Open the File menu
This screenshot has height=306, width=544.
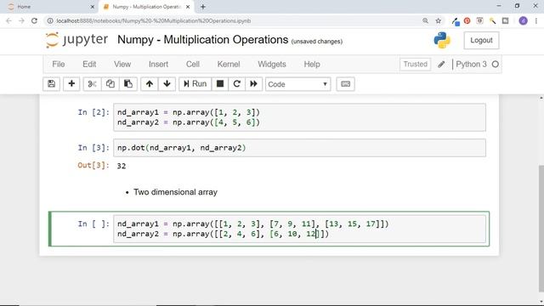coord(59,65)
